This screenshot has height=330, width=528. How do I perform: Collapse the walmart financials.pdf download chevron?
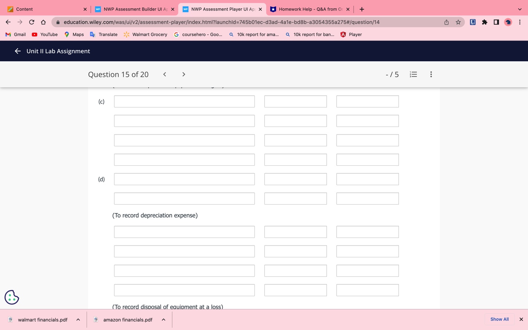tap(78, 319)
